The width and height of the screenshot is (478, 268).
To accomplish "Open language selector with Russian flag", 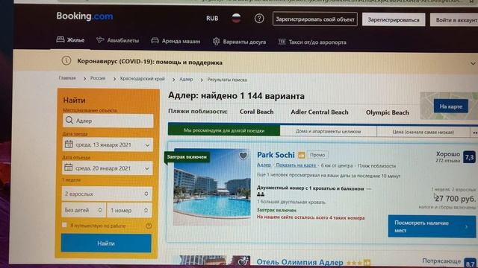I will tap(236, 18).
